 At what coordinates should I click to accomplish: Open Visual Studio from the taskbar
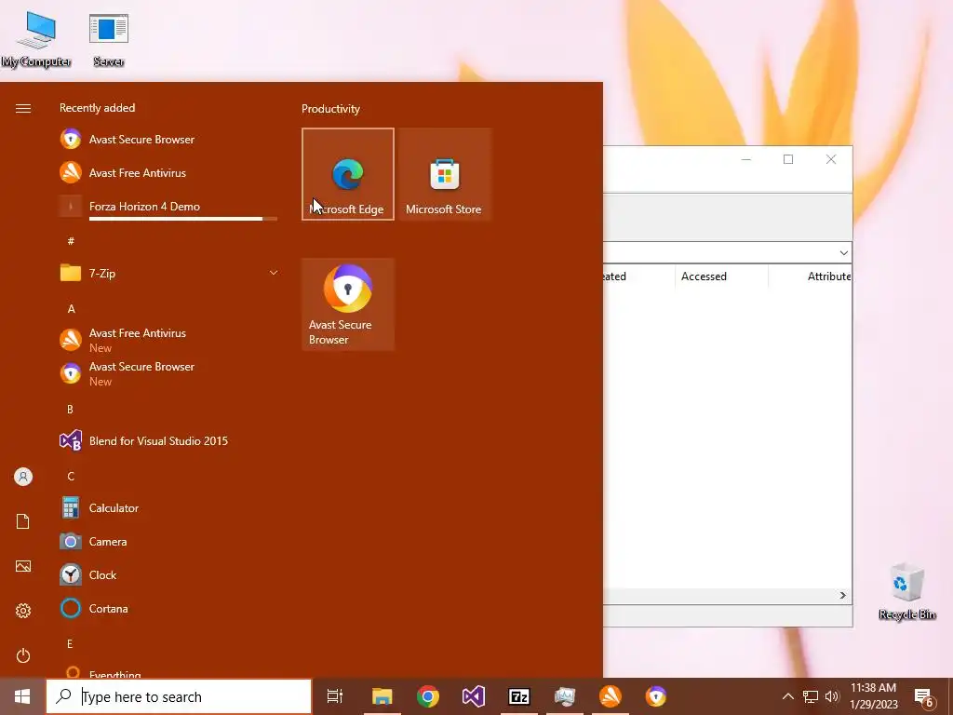point(474,696)
